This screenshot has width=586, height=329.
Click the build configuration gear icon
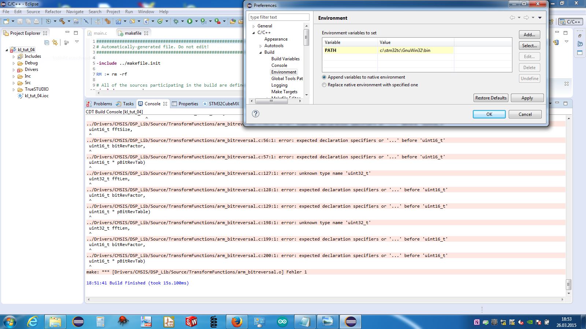tap(48, 21)
